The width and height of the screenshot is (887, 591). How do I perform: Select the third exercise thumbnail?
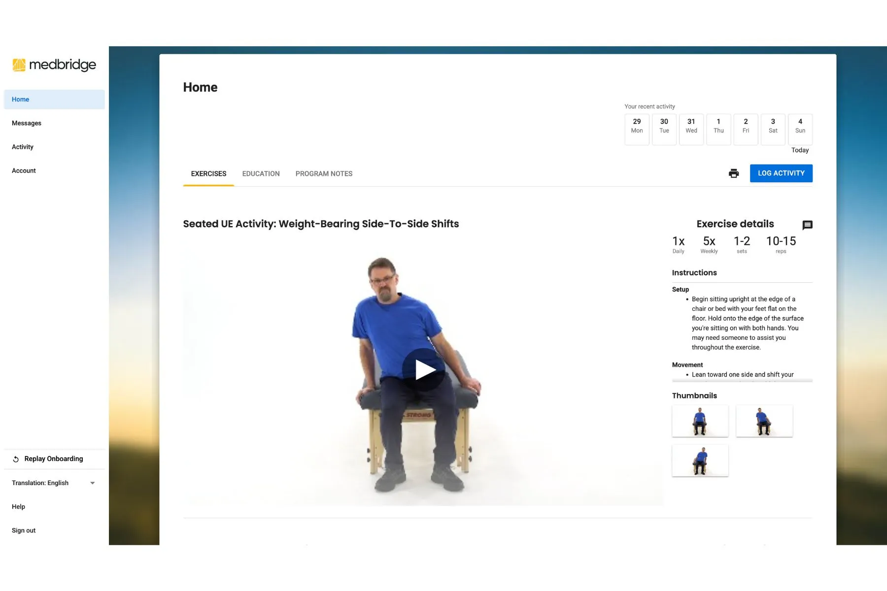coord(700,460)
